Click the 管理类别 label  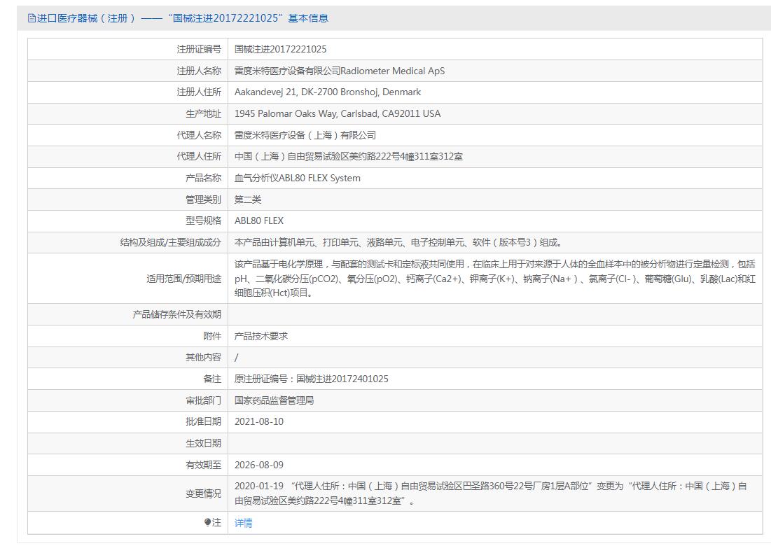(204, 199)
